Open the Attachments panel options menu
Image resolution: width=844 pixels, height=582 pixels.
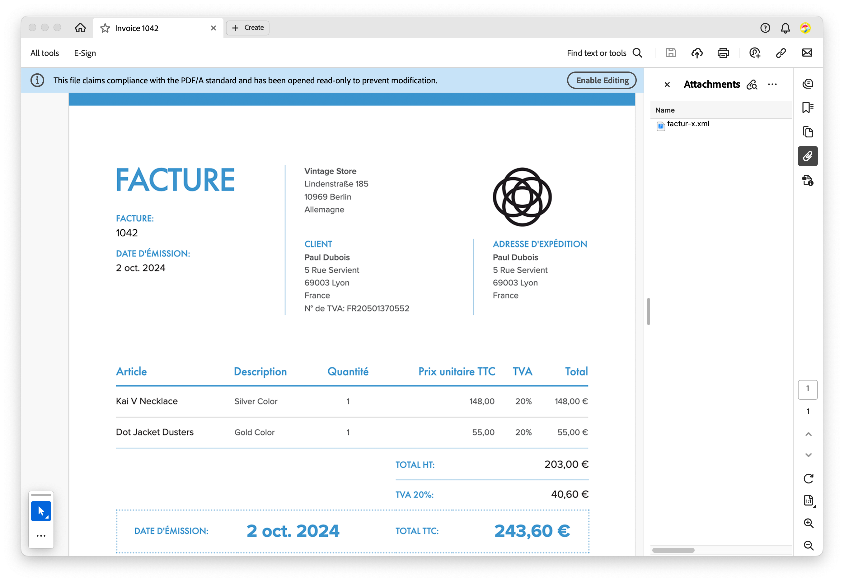(x=772, y=84)
